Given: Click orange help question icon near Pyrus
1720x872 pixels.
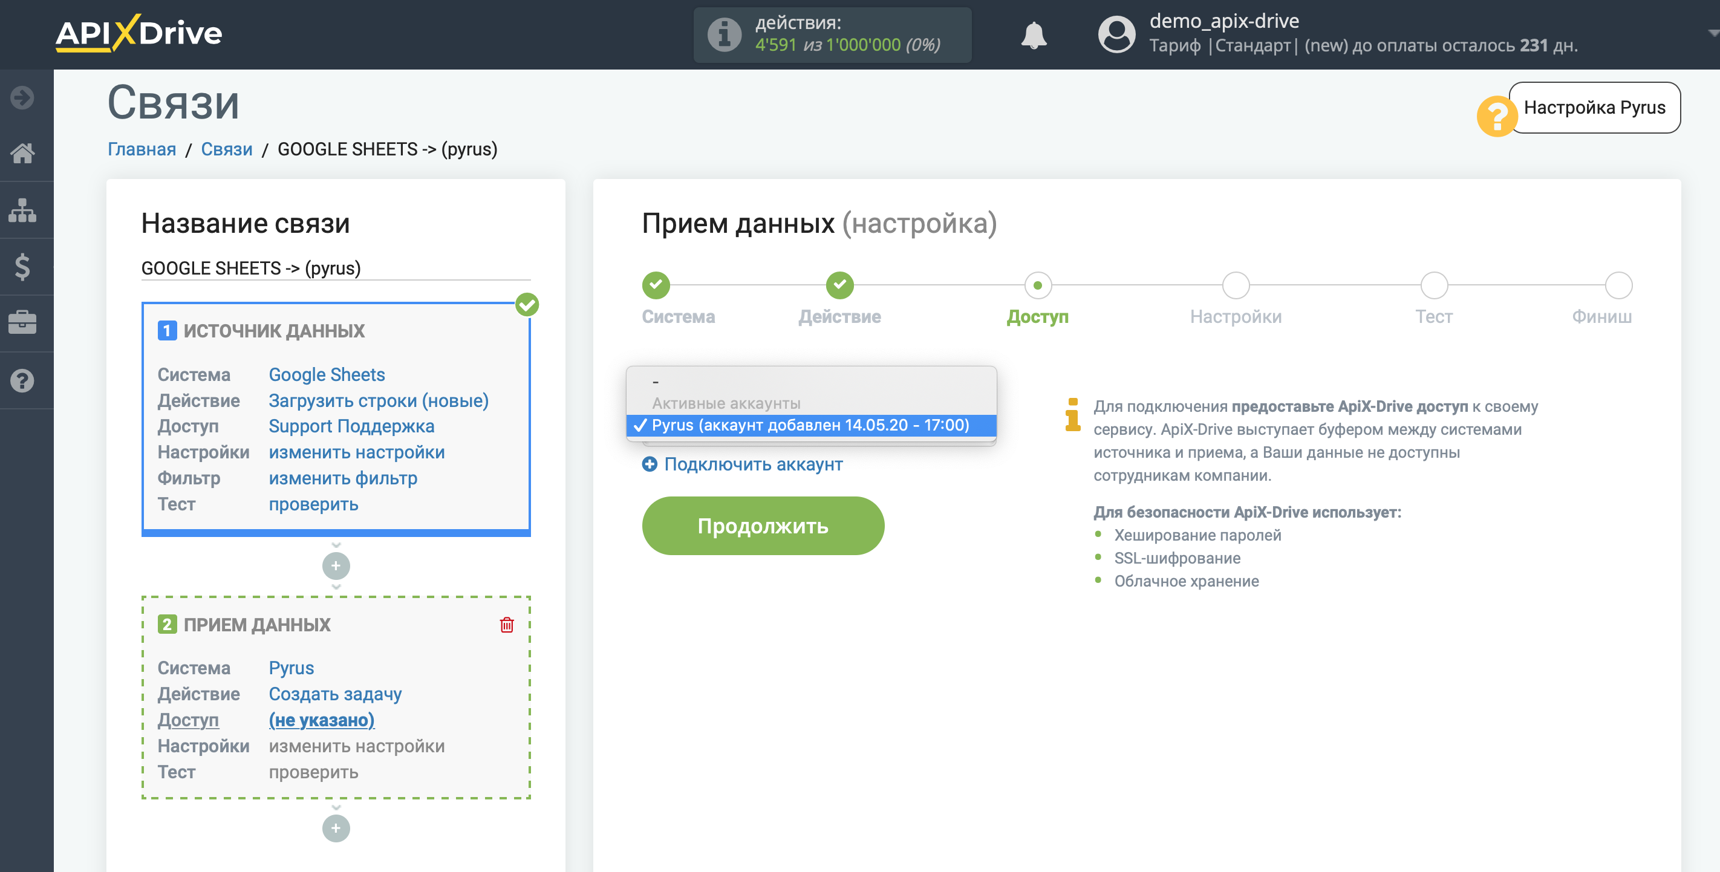Looking at the screenshot, I should pyautogui.click(x=1496, y=116).
